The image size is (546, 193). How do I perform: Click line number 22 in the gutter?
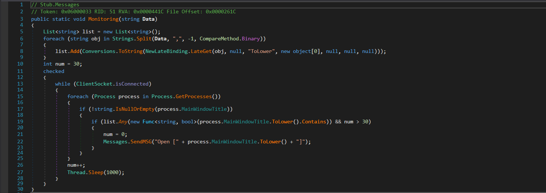pos(20,142)
